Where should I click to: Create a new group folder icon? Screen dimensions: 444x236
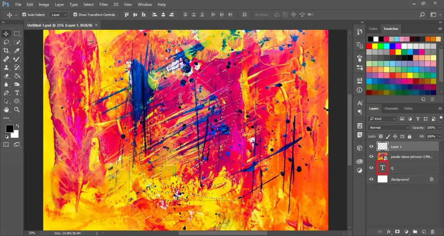click(x=415, y=232)
